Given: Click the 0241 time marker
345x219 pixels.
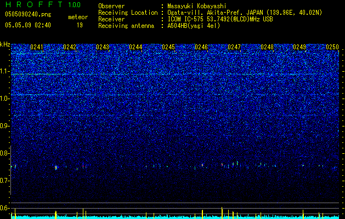Looking at the screenshot, I should [x=37, y=47].
